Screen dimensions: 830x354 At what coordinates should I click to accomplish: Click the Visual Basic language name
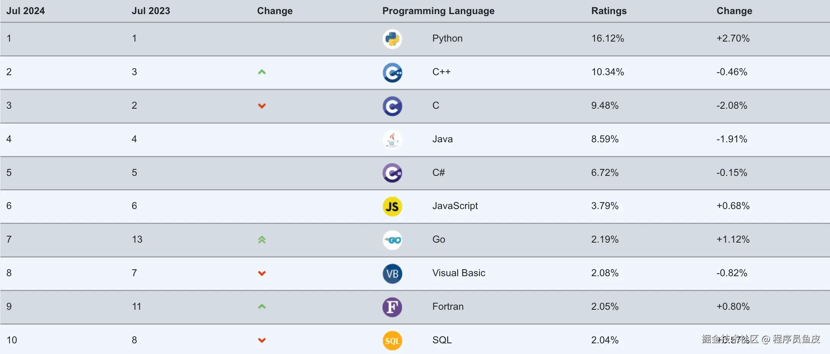[459, 273]
